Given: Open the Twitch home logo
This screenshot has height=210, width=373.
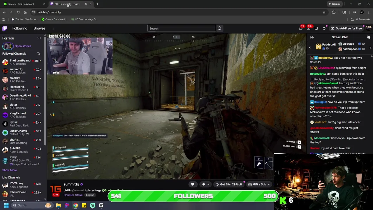Looking at the screenshot, I should click(5, 28).
